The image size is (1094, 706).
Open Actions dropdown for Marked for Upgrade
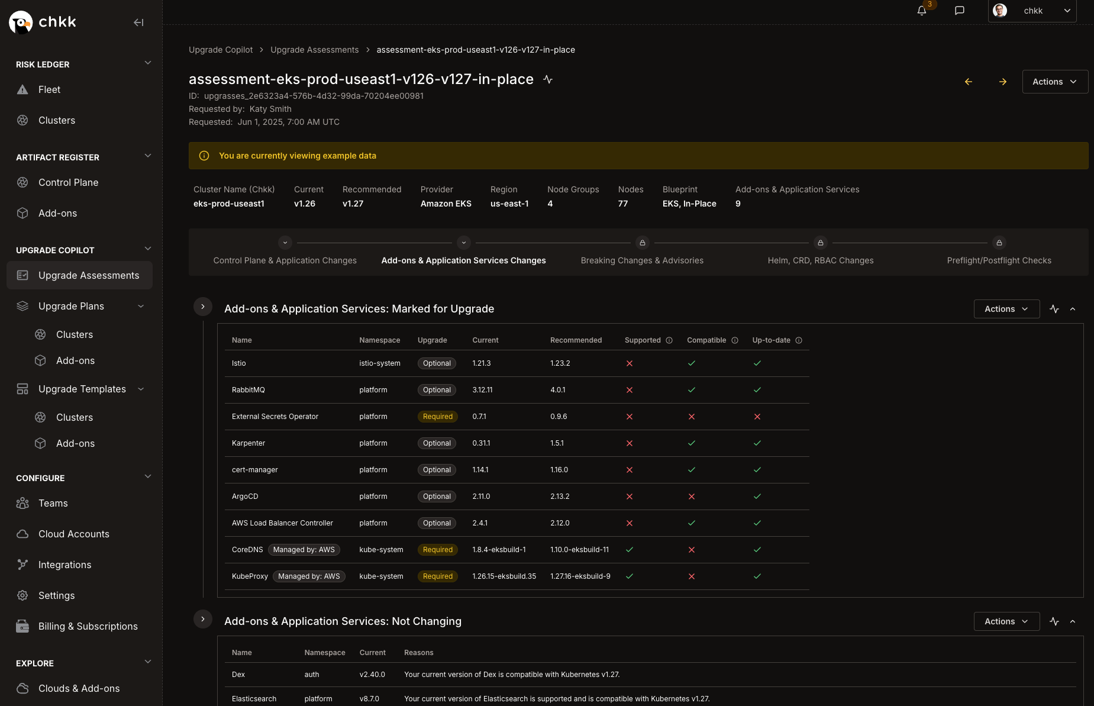tap(1006, 309)
